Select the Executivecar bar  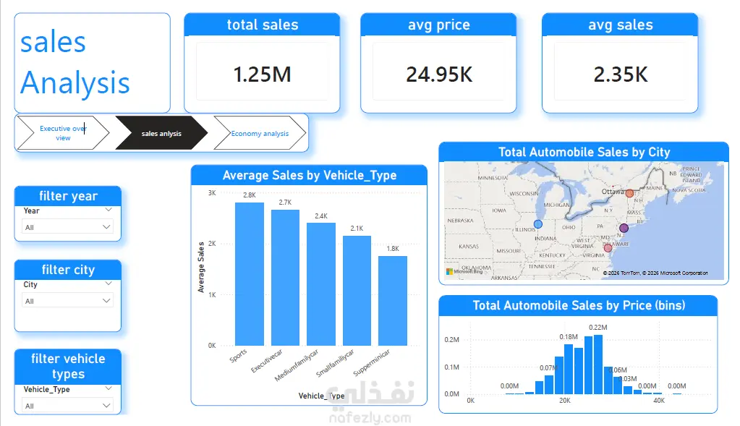point(285,278)
